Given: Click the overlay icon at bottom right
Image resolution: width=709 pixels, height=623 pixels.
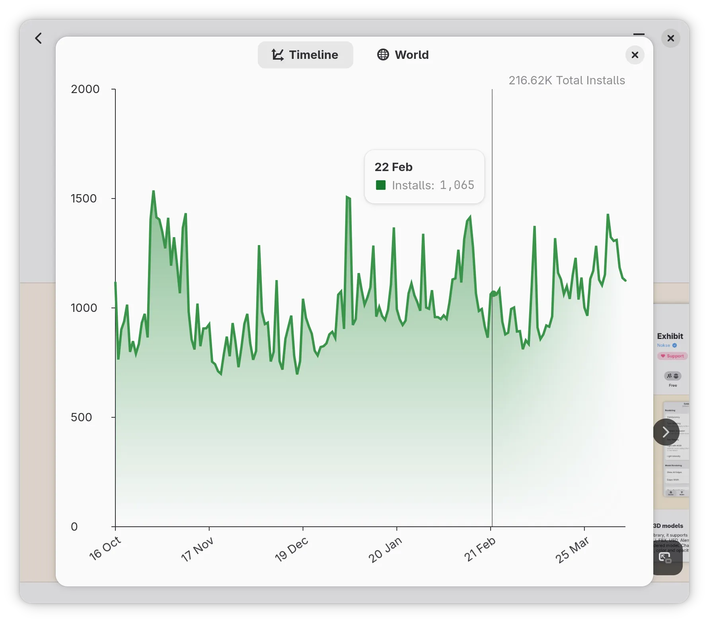Looking at the screenshot, I should tap(665, 558).
